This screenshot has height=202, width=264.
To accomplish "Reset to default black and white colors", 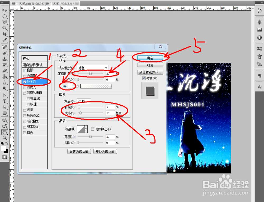I will click(2, 143).
